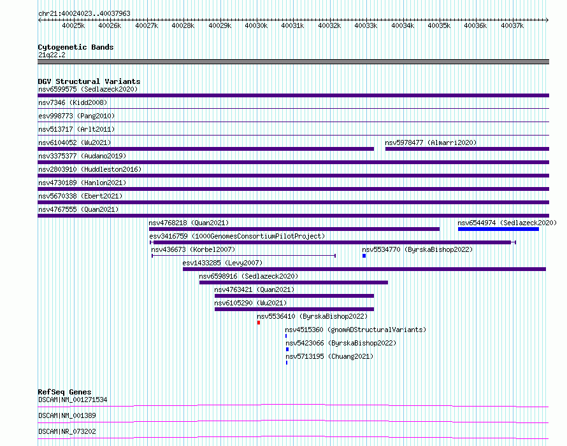The height and width of the screenshot is (446, 567).
Task: Select the nsv7346 (Kidd2008) variant label
Action: (73, 102)
